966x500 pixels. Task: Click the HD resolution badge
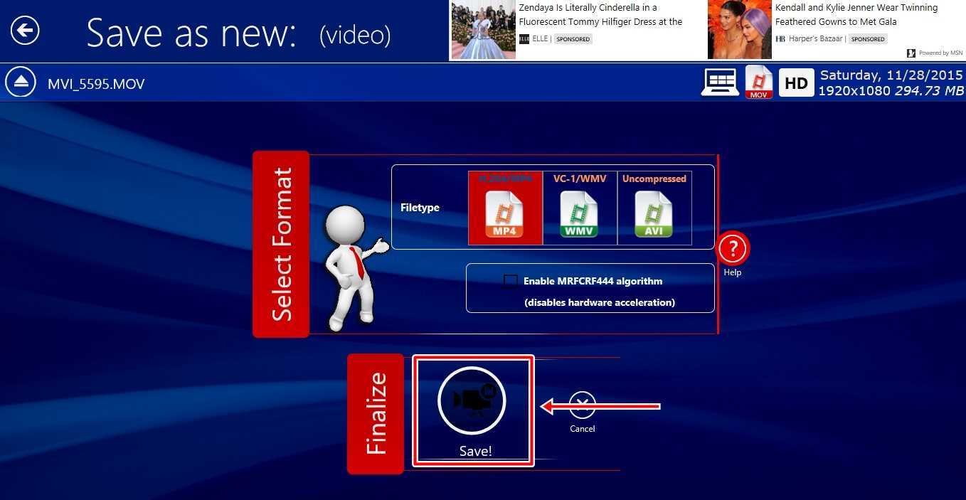pos(796,83)
